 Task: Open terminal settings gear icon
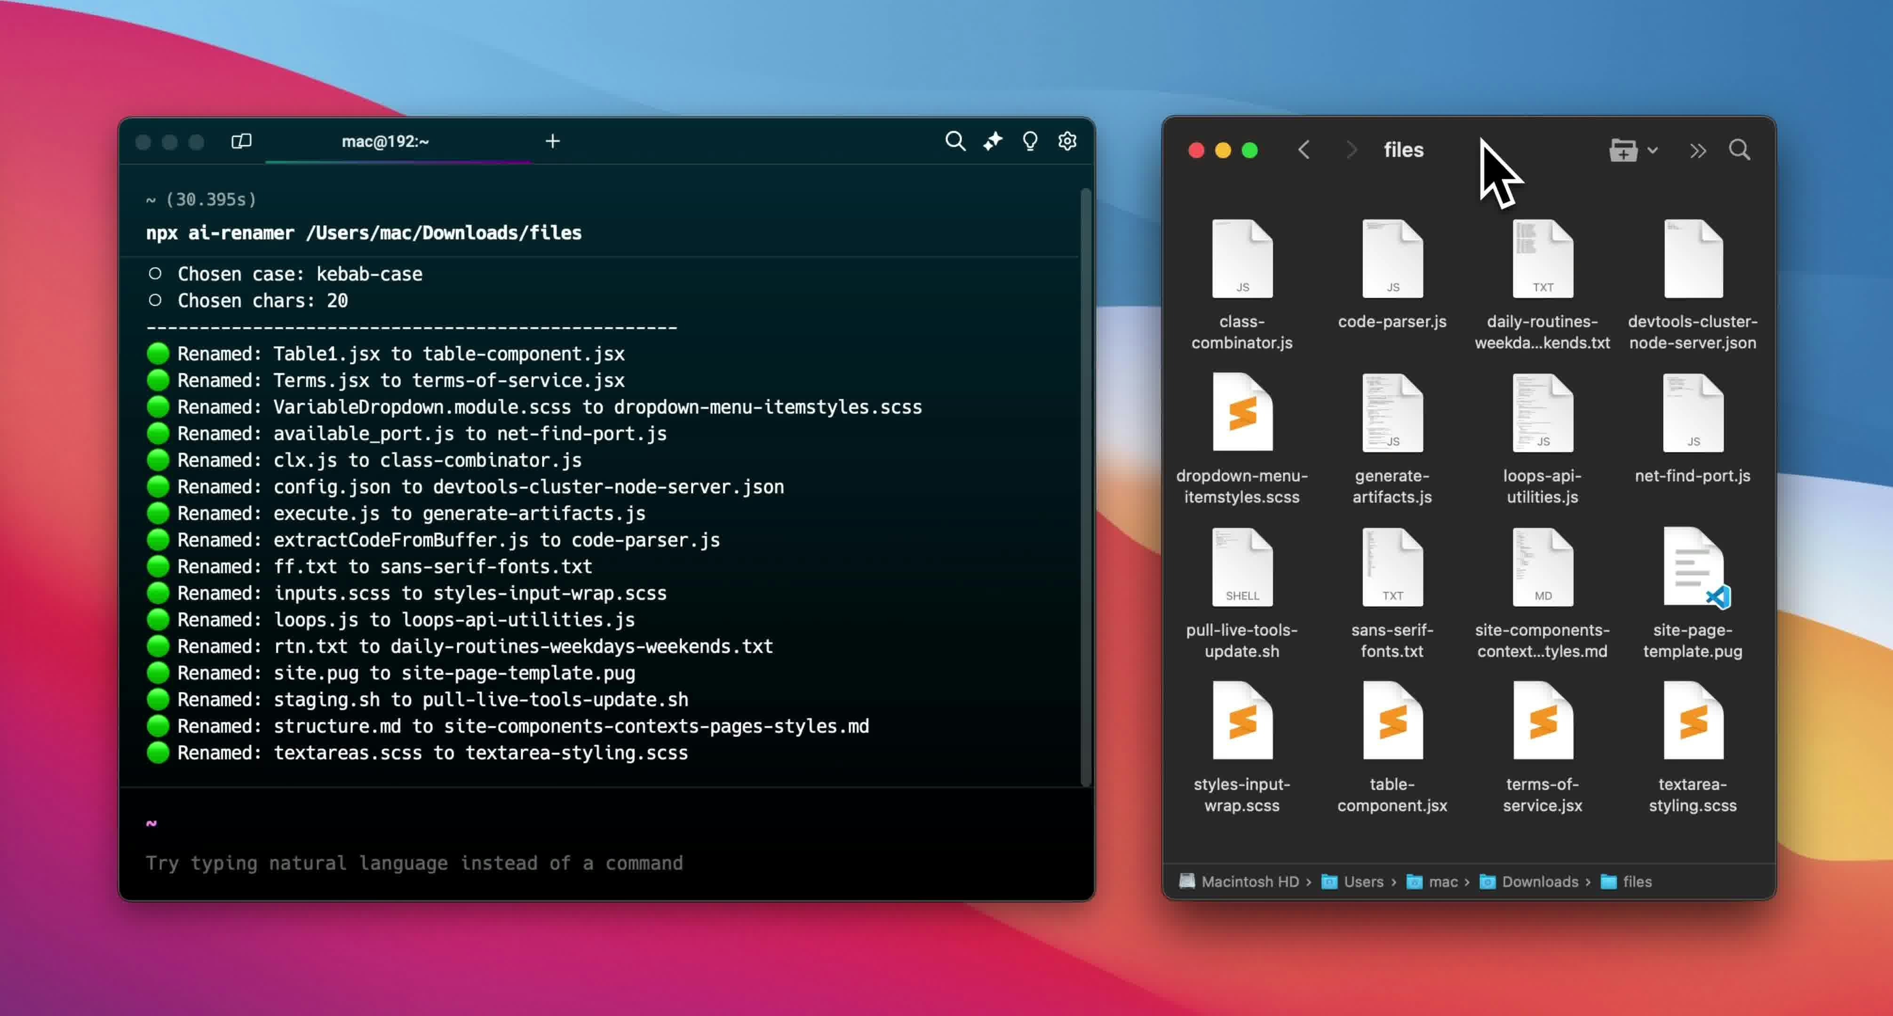1067,141
